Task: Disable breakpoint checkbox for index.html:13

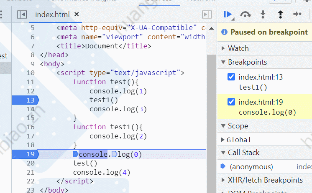Action: [x=231, y=77]
